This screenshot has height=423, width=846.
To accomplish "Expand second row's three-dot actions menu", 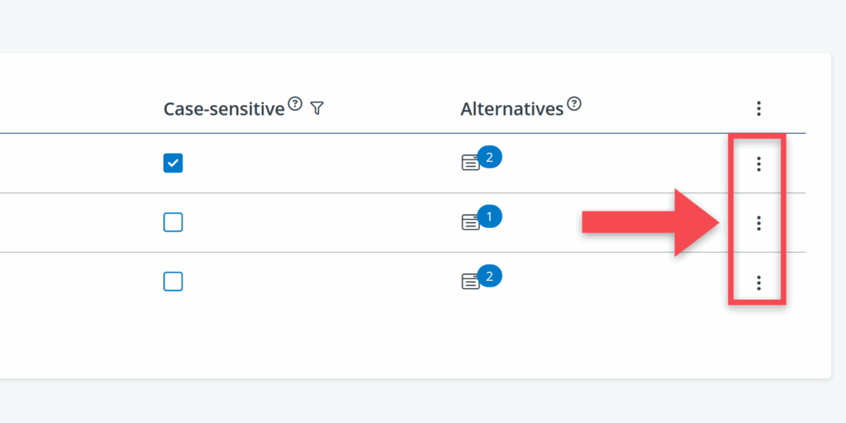I will (x=758, y=223).
